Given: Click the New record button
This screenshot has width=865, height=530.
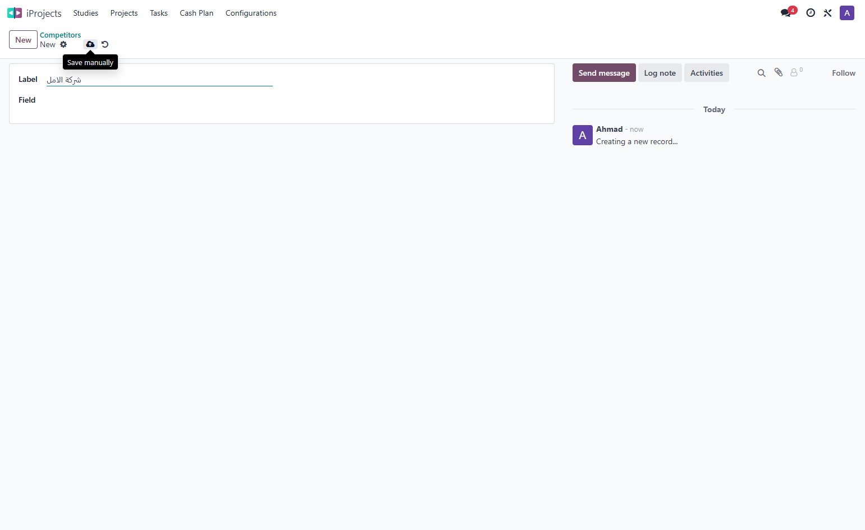Looking at the screenshot, I should [x=23, y=40].
